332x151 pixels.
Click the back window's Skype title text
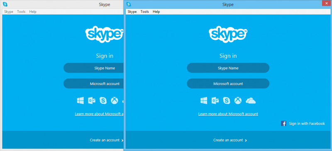[x=105, y=5]
